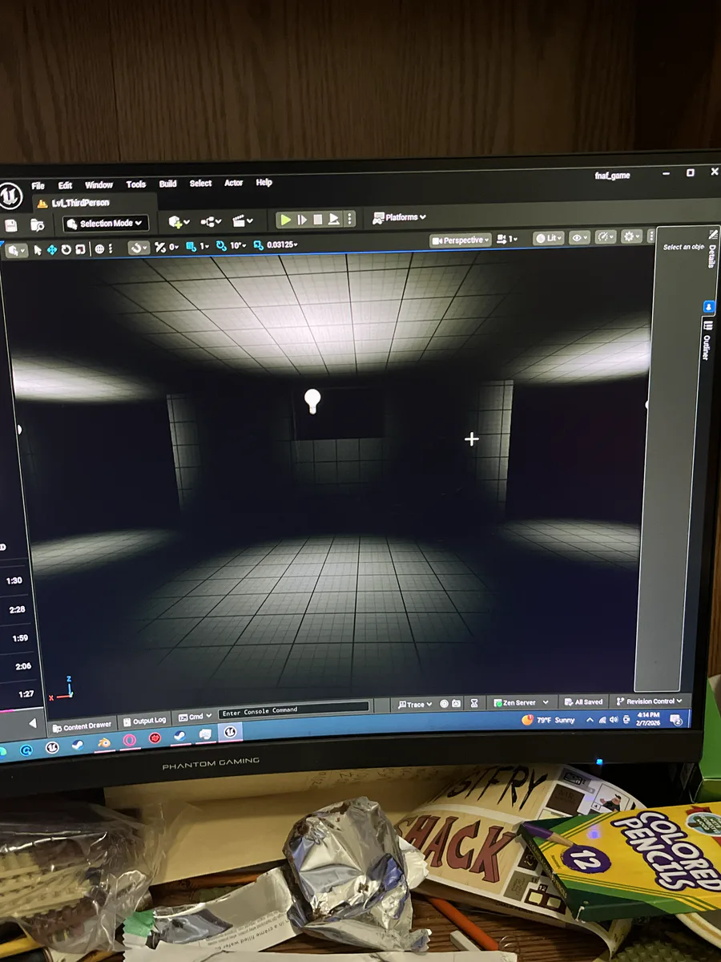
Task: Choose the Translate move tool
Action: pyautogui.click(x=52, y=249)
